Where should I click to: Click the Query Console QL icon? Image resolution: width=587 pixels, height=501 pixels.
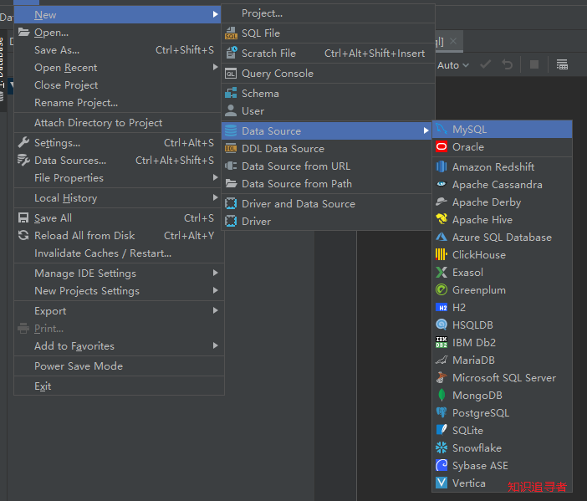point(231,74)
